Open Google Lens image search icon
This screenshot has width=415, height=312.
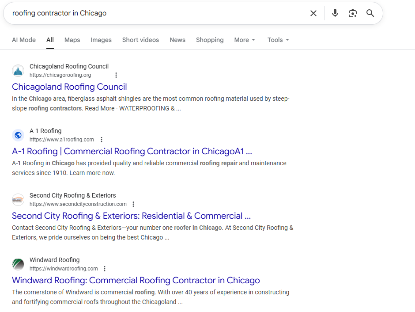pyautogui.click(x=352, y=13)
